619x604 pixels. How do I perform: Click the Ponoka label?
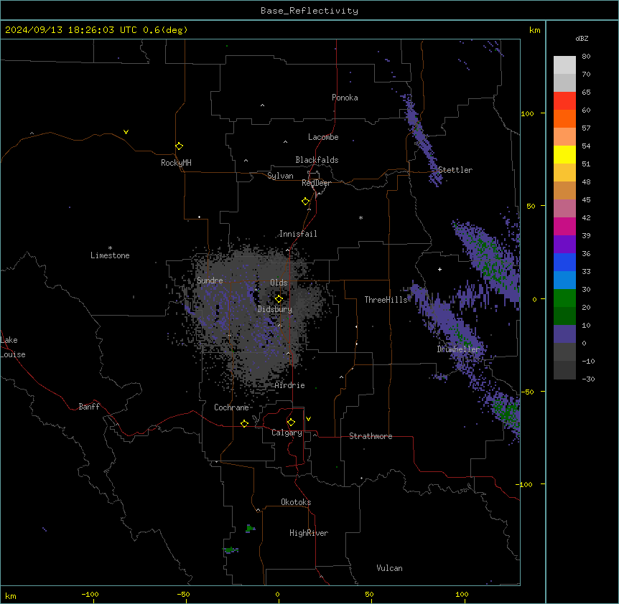[x=345, y=98]
